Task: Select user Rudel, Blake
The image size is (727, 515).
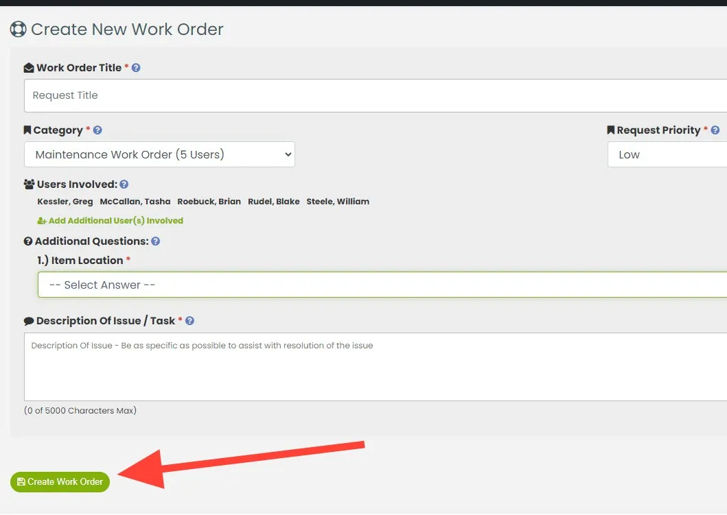Action: [x=273, y=202]
